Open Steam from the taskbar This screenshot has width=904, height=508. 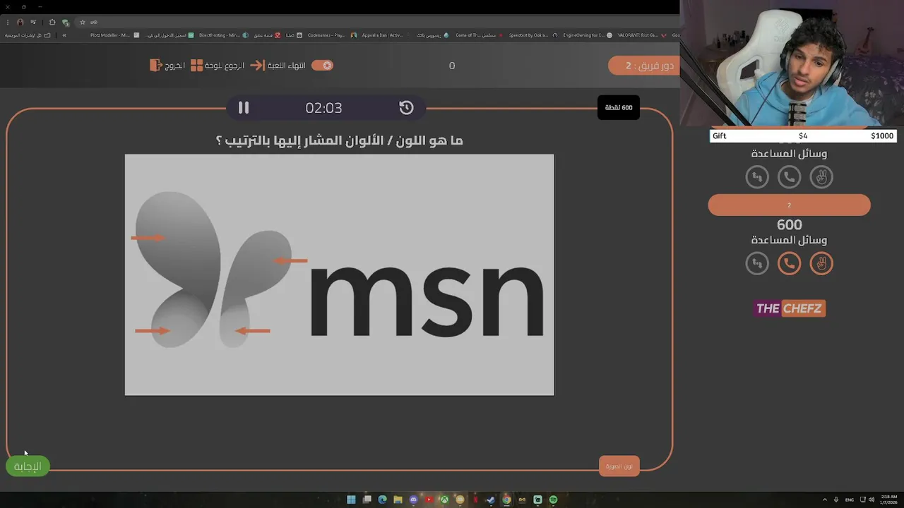pyautogui.click(x=491, y=500)
